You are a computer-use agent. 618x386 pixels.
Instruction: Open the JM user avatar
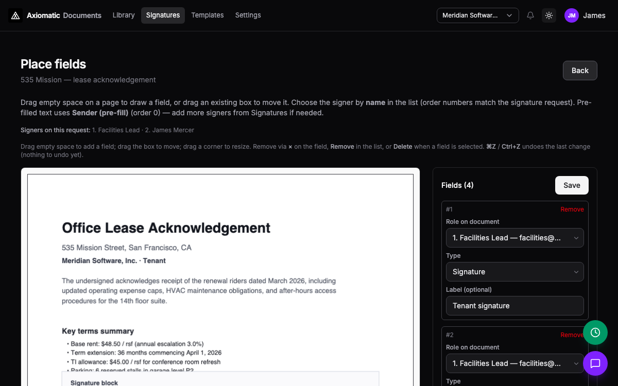[x=572, y=15]
